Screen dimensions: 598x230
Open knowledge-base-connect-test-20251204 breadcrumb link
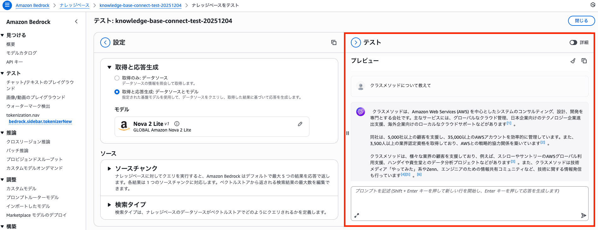coord(141,5)
